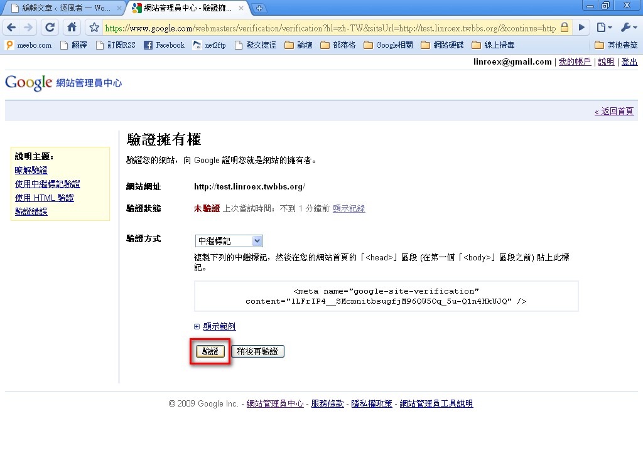
Task: Open the 隱私權政策 footer link
Action: (x=372, y=403)
